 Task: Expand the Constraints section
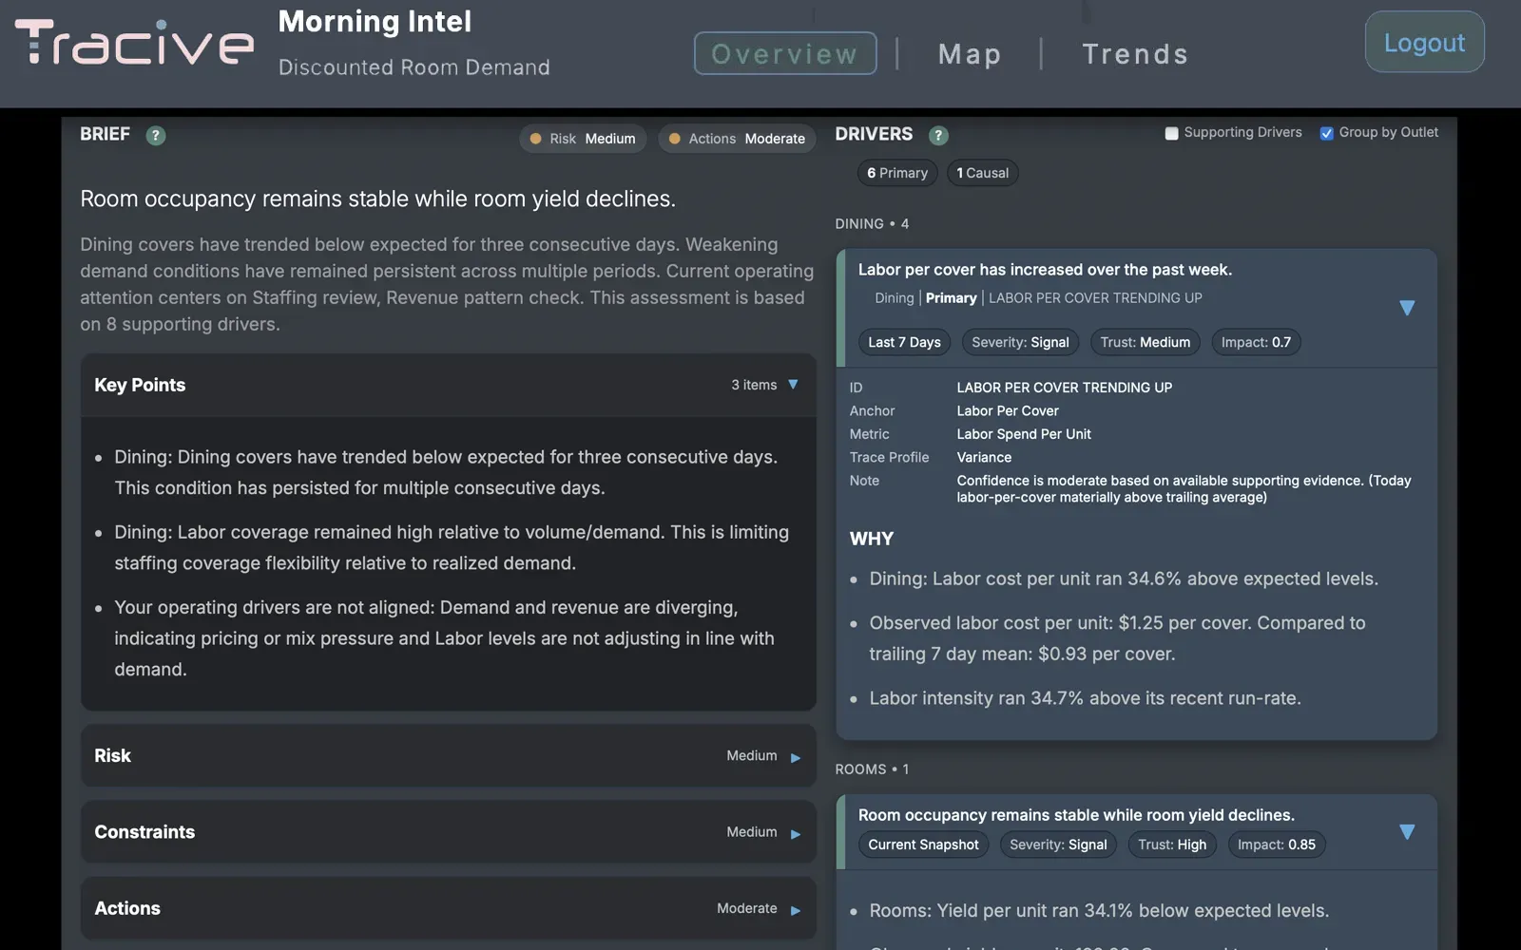795,831
